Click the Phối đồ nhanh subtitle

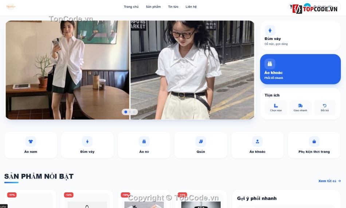274,78
